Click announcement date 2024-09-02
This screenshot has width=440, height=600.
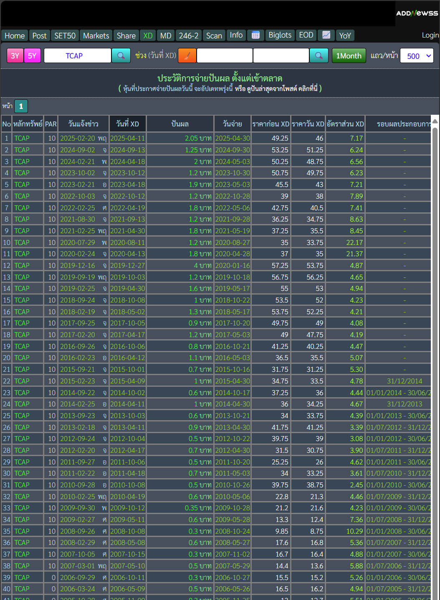(78, 150)
